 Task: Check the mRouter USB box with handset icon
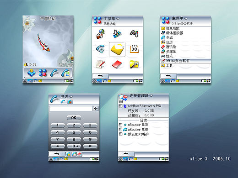(120, 129)
